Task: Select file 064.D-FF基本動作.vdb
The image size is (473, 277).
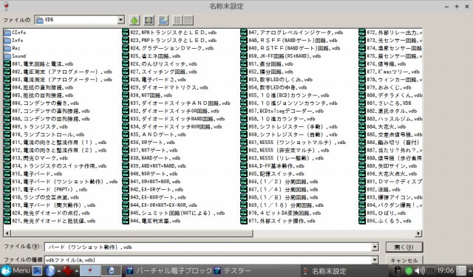Action: (276, 165)
